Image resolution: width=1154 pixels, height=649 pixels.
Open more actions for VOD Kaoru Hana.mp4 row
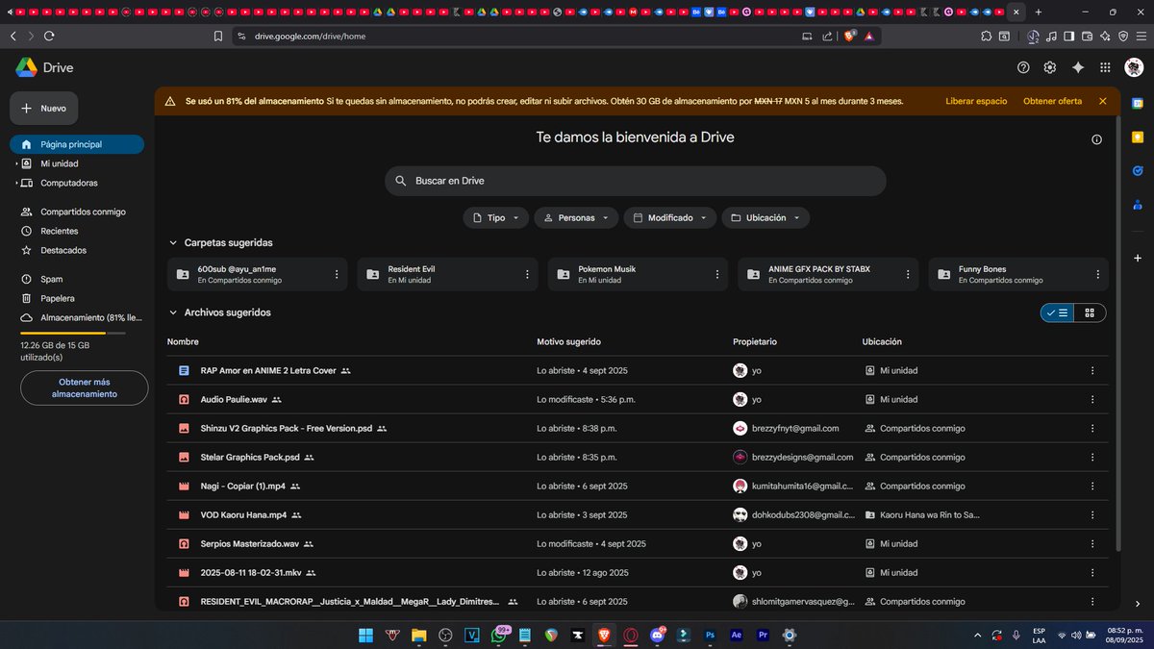click(1091, 514)
